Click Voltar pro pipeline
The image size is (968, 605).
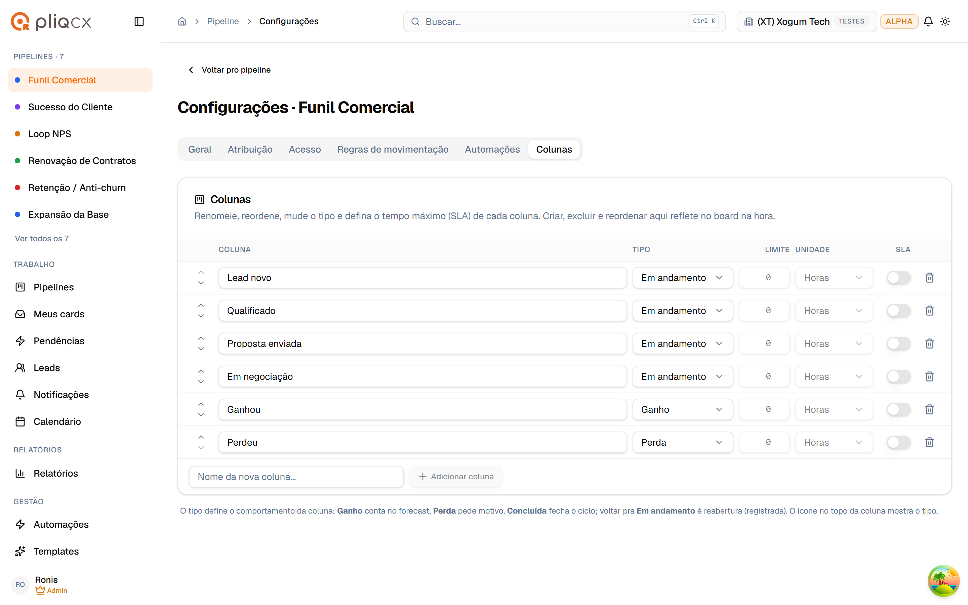[x=230, y=70]
